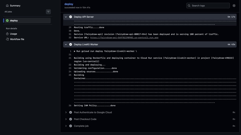Click the 5m 17s step duration
This screenshot has width=241, height=135.
coord(231,17)
